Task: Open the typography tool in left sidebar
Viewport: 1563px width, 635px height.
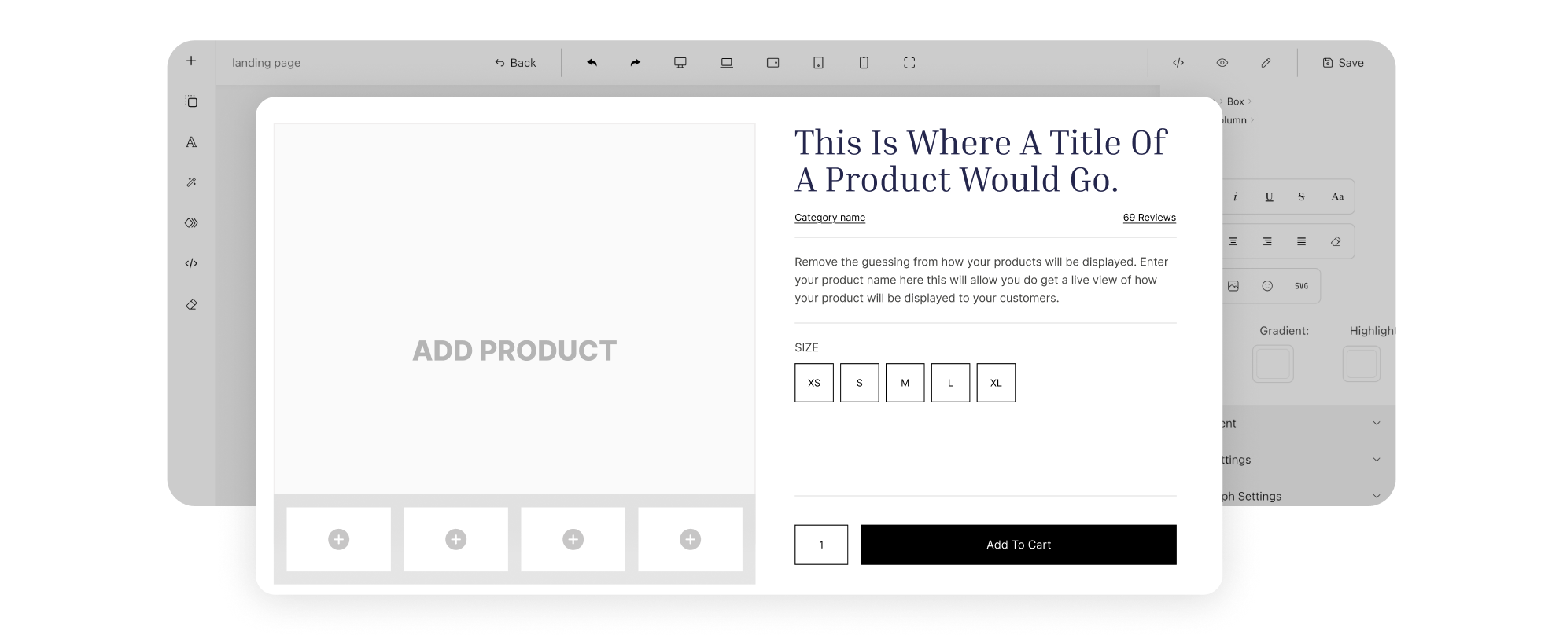Action: [x=191, y=142]
